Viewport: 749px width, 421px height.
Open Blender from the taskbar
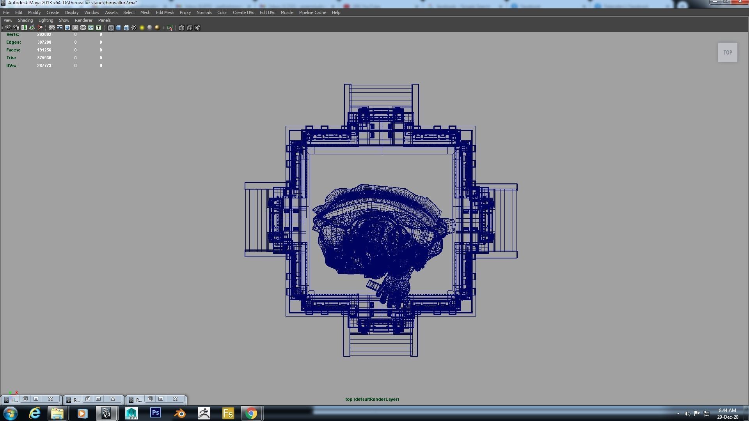pyautogui.click(x=179, y=413)
